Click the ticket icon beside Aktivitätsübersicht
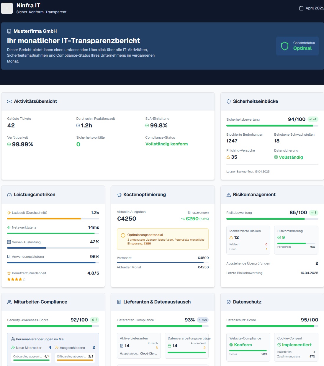The image size is (324, 366). [9, 101]
